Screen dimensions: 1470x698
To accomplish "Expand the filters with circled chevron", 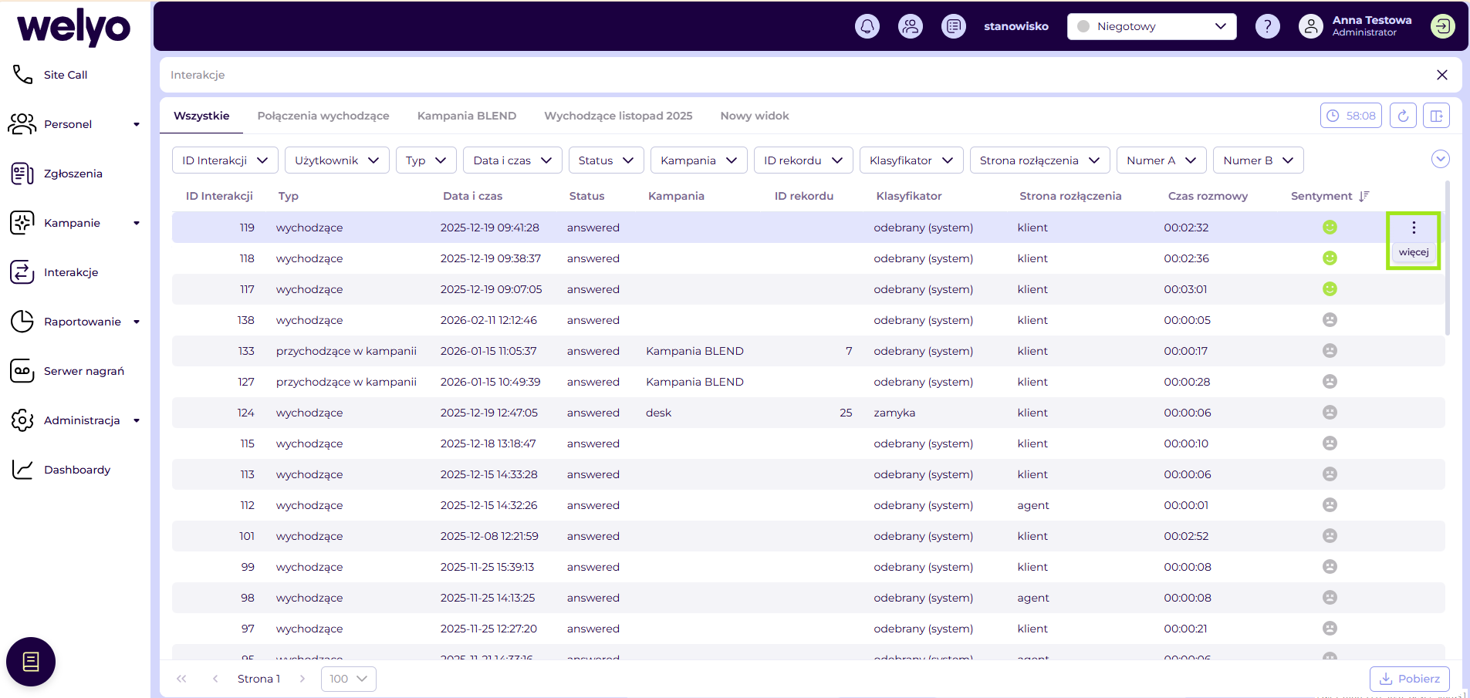I will tap(1440, 159).
